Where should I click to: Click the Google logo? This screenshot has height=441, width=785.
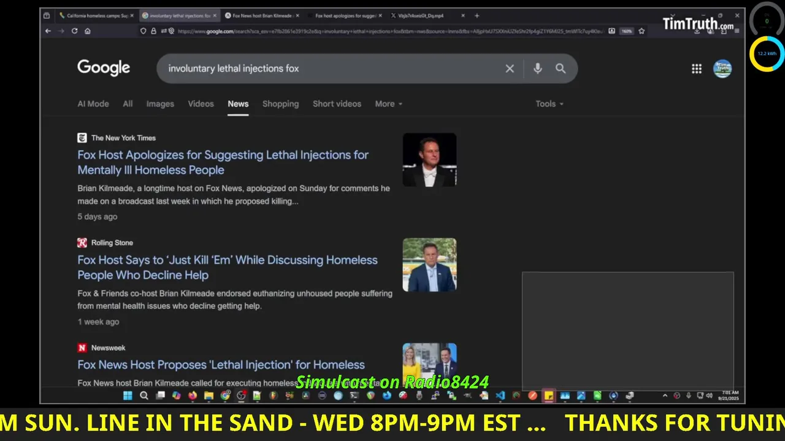click(104, 68)
